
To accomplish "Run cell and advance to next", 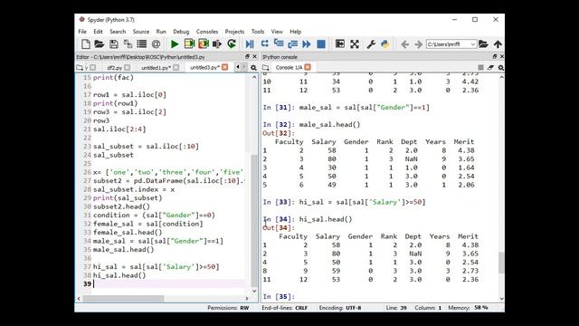I will [x=203, y=44].
